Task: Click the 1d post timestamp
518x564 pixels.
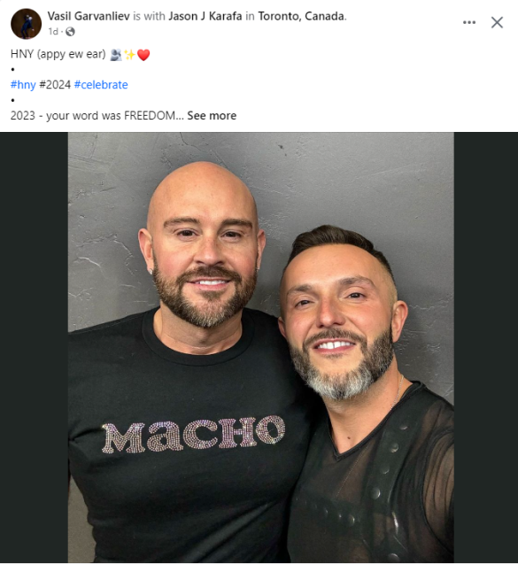Action: pyautogui.click(x=53, y=32)
